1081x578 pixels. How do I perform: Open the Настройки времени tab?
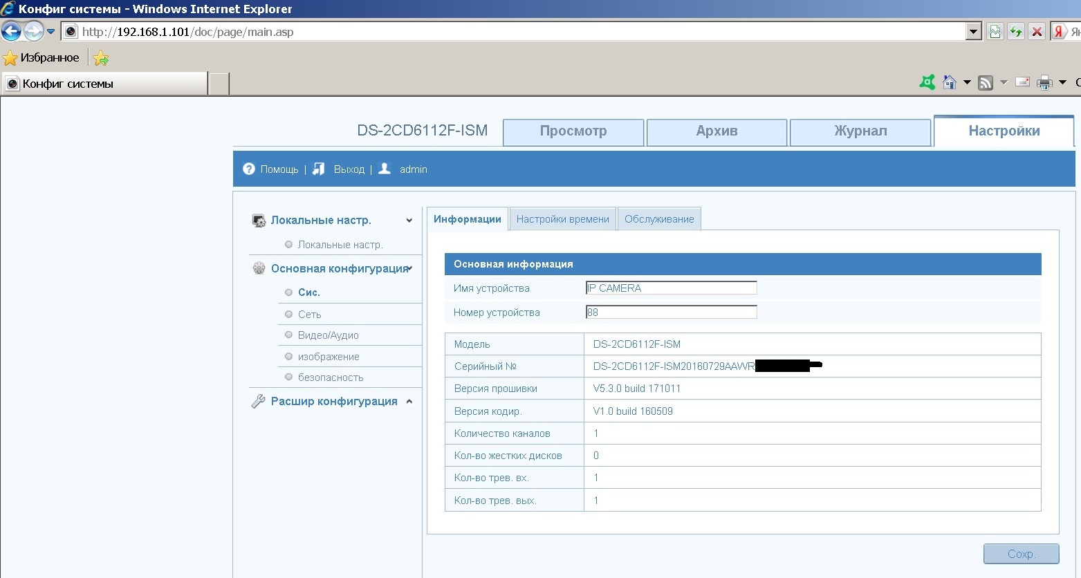tap(562, 219)
